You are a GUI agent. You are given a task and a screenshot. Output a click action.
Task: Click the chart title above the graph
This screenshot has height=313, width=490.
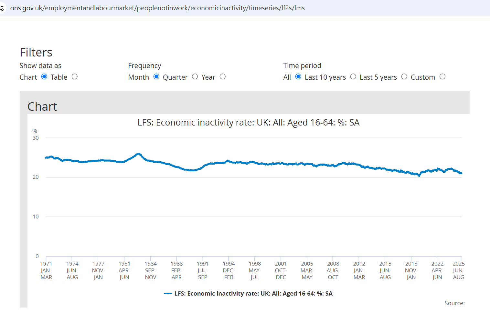pyautogui.click(x=248, y=123)
